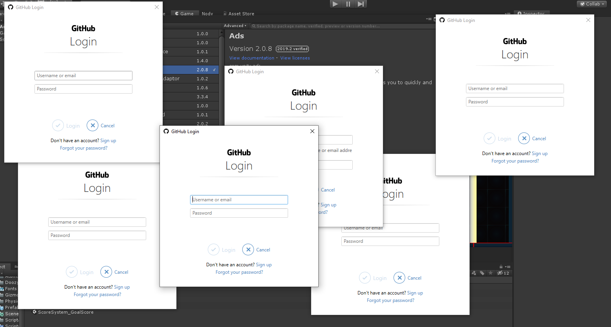The height and width of the screenshot is (327, 611).
Task: Click Cancel X icon in the rightmost Login window
Action: click(x=524, y=138)
